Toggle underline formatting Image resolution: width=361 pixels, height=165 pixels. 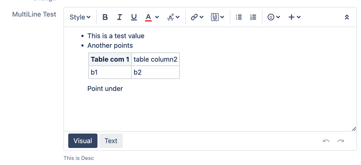tap(134, 17)
